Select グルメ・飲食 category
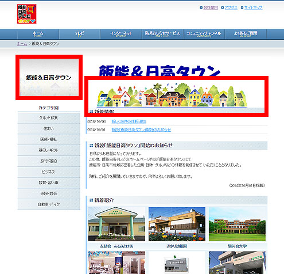This screenshot has width=284, height=274. point(49,118)
